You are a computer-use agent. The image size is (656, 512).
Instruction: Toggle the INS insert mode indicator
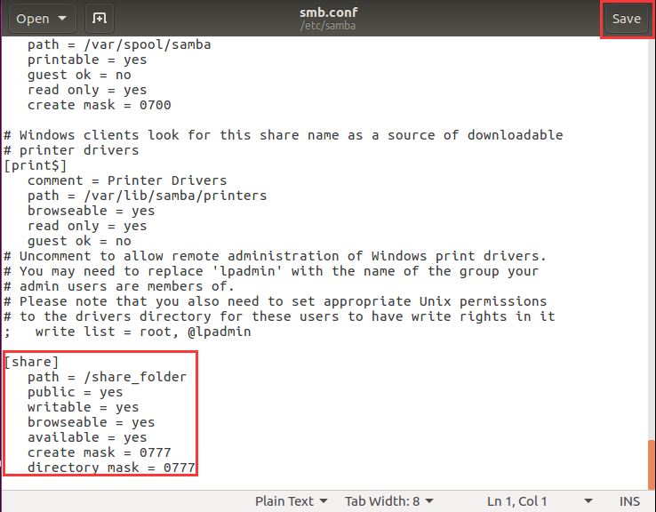(629, 501)
